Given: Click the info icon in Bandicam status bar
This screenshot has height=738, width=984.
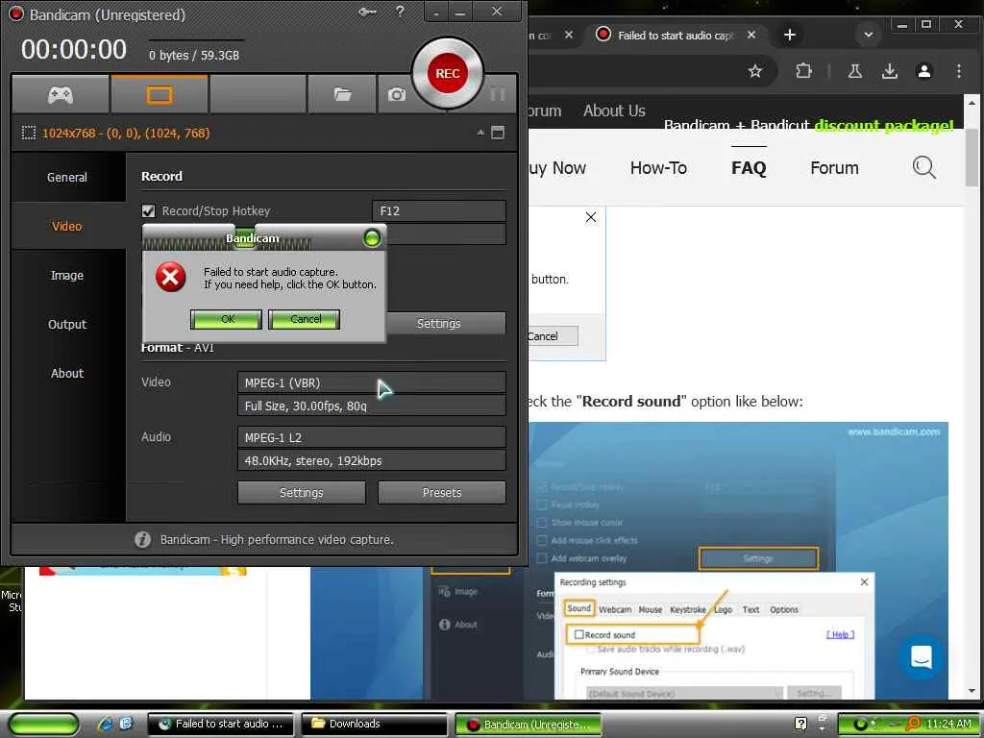Looking at the screenshot, I should point(142,540).
